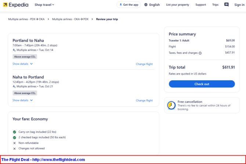
Task: Click the Get the app button
Action: pyautogui.click(x=129, y=5)
